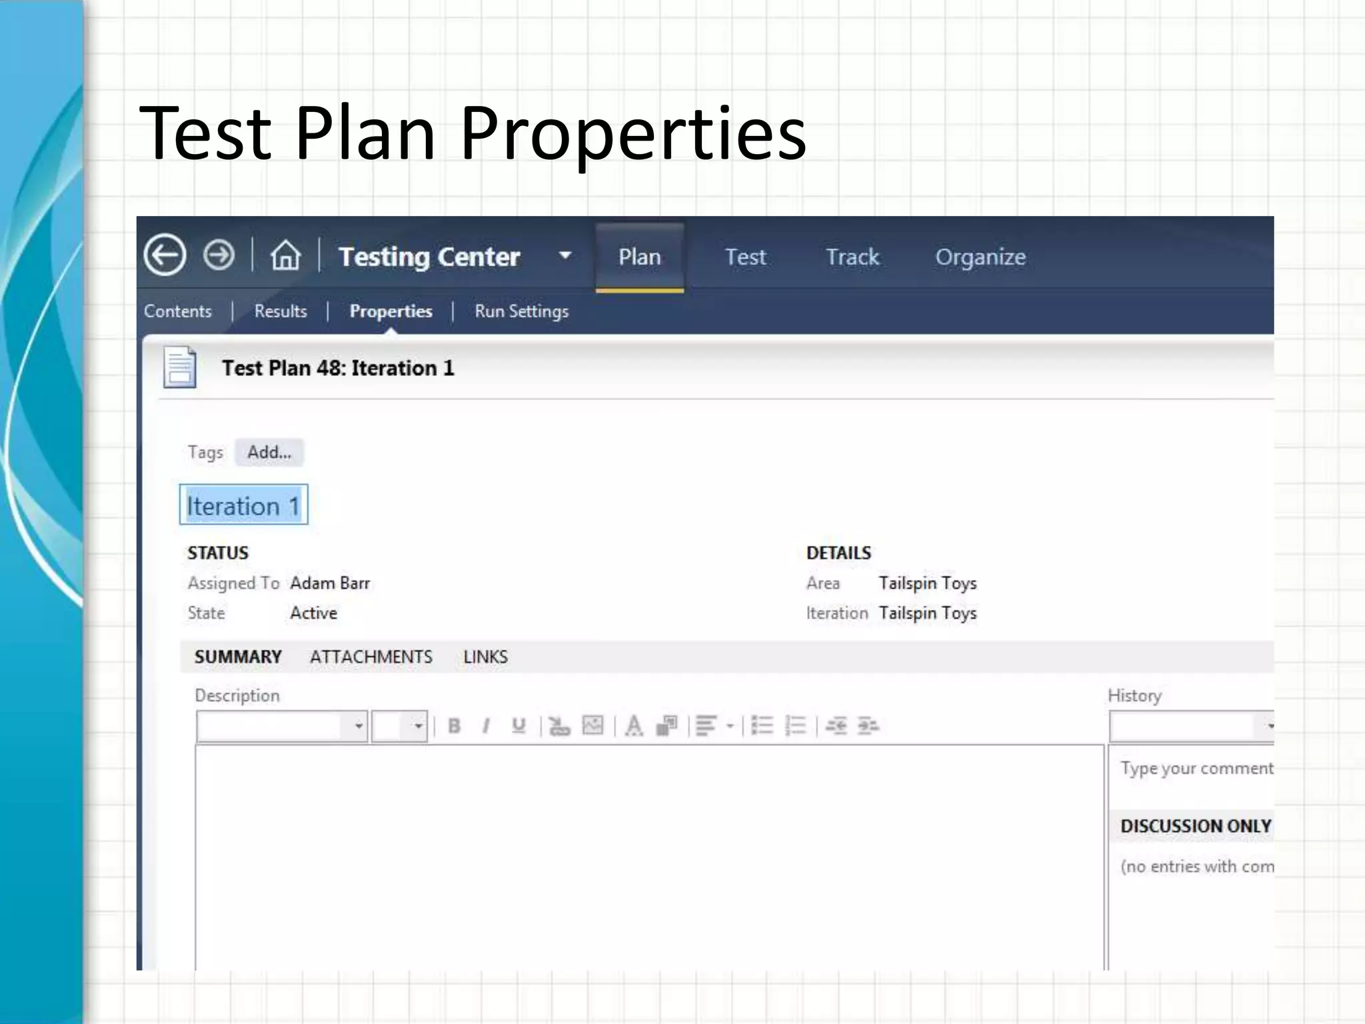Insert a bulleted list
The image size is (1365, 1024).
pos(762,726)
